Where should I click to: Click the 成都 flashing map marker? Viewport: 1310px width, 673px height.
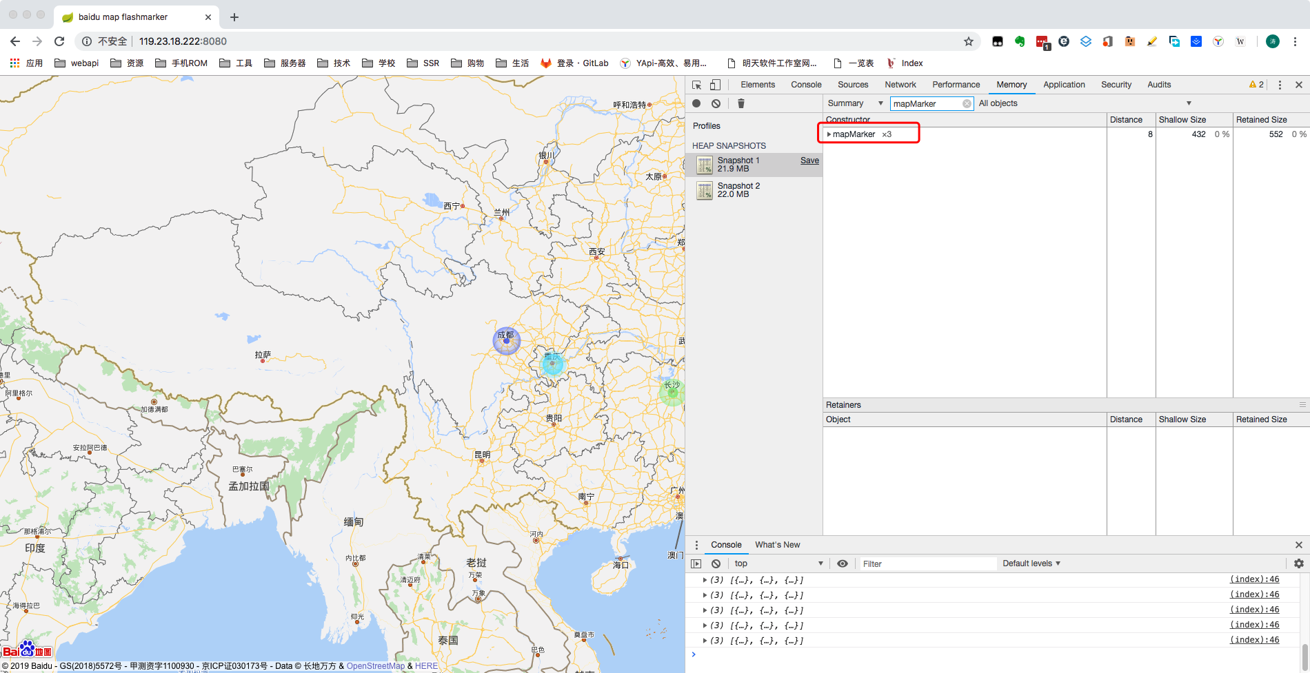point(507,340)
